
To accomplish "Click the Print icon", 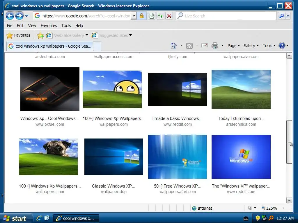I will pyautogui.click(x=215, y=46).
